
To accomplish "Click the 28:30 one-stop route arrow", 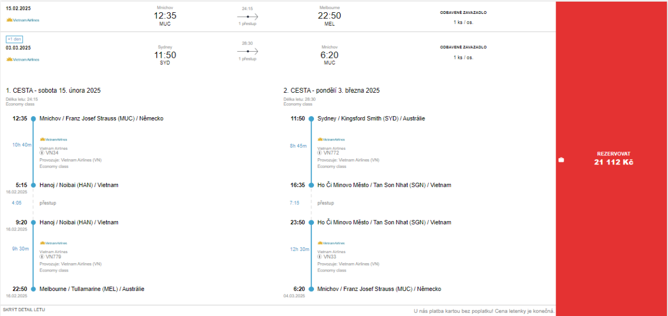I will pyautogui.click(x=248, y=51).
